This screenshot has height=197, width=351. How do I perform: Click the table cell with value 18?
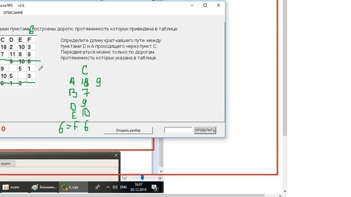tap(4, 47)
